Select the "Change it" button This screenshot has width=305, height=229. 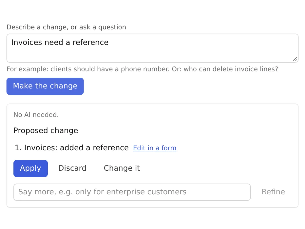tap(122, 168)
